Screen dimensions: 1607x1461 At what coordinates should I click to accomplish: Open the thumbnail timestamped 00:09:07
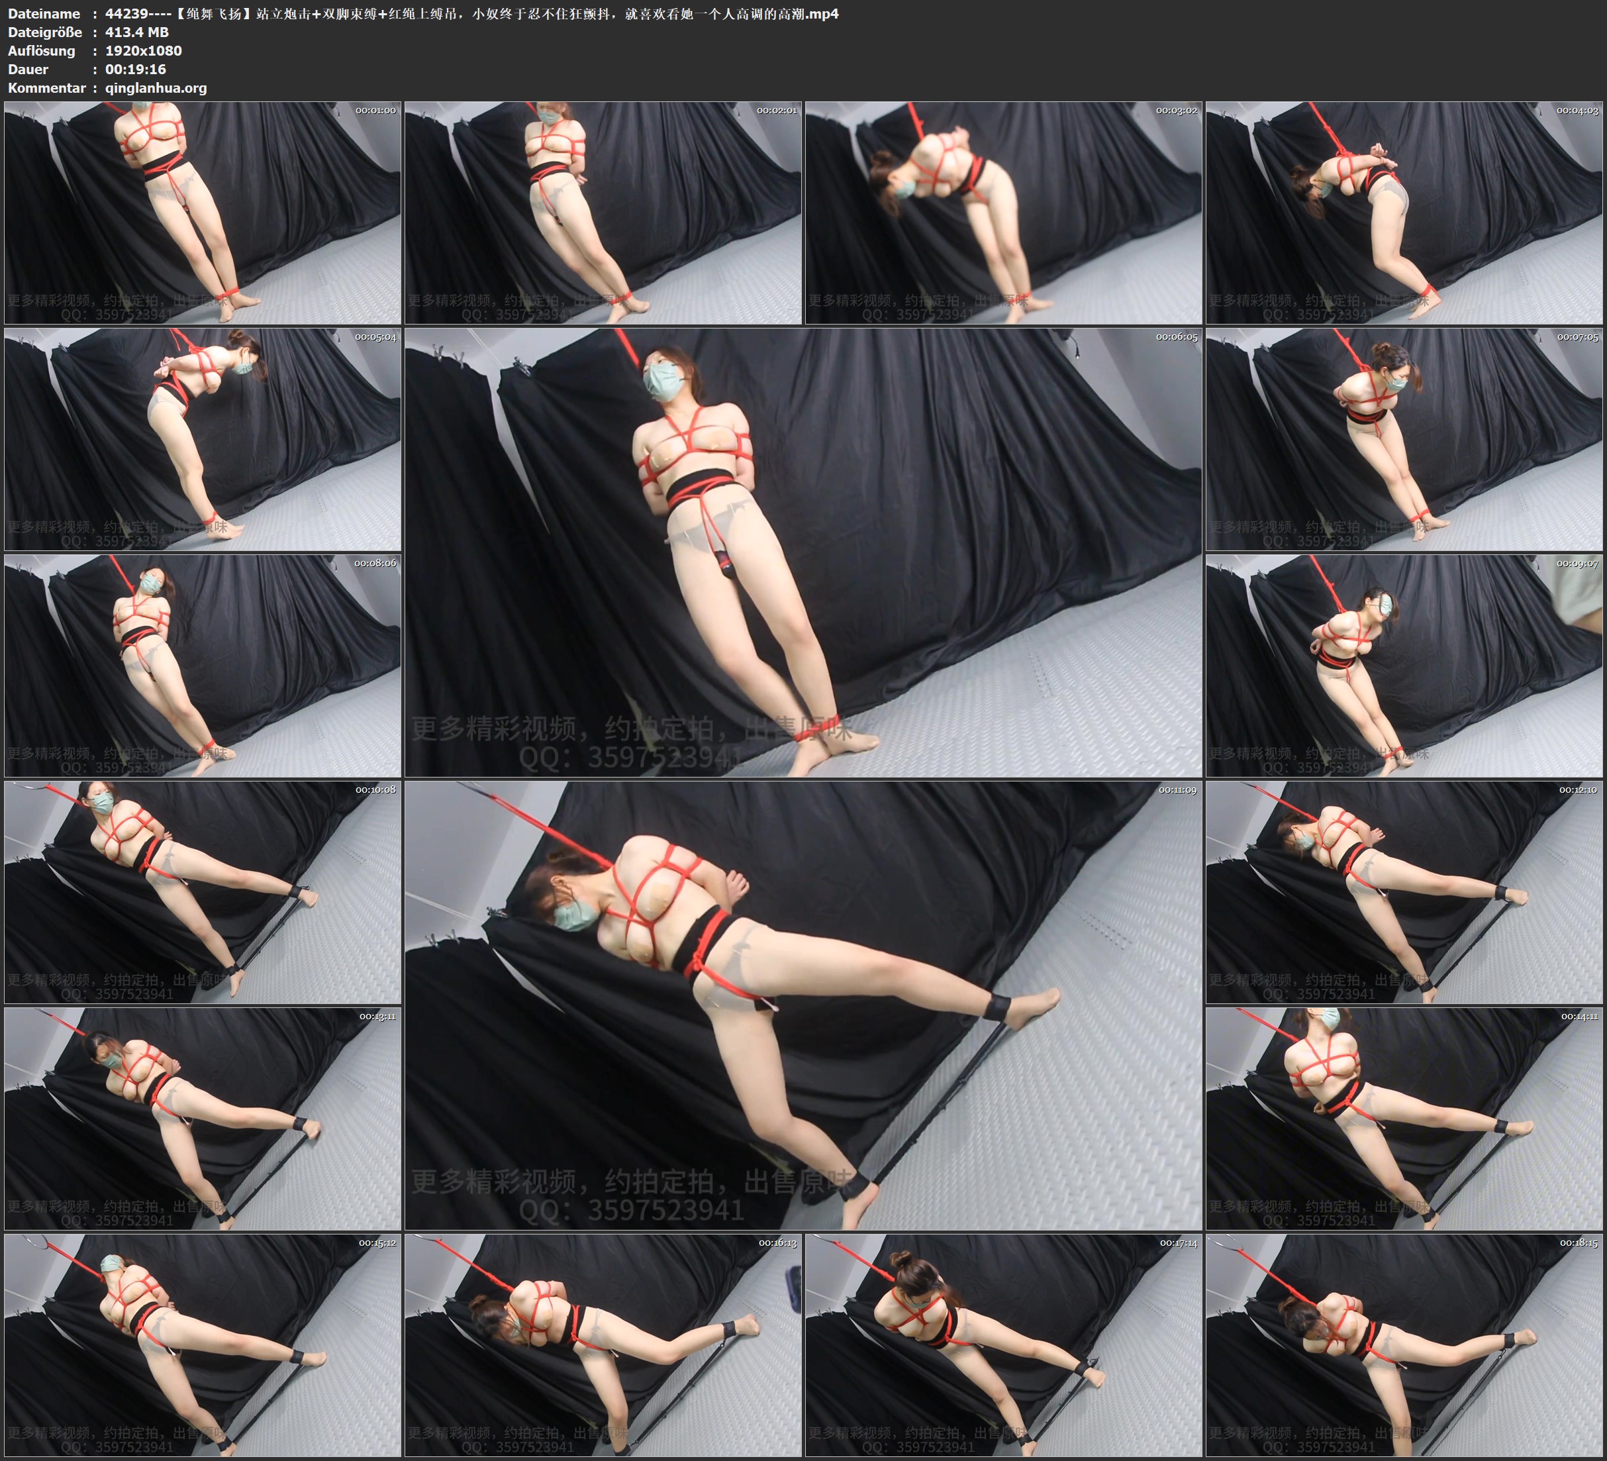click(x=1404, y=666)
